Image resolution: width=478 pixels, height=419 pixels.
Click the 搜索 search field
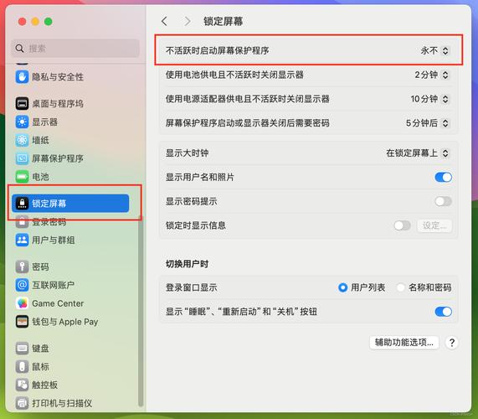pos(75,49)
